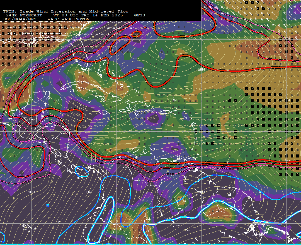Click the 'DOC/NOAA/NWS' source text

(x=20, y=19)
